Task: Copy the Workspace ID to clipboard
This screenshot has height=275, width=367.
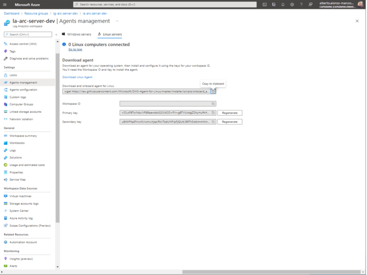Action: click(x=213, y=104)
